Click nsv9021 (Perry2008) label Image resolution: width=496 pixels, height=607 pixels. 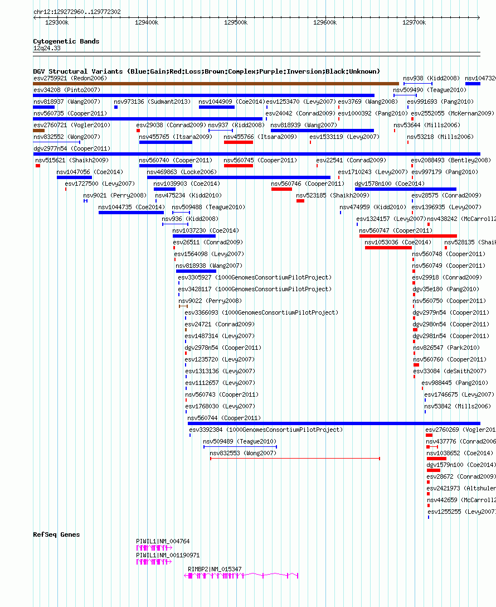pos(115,195)
